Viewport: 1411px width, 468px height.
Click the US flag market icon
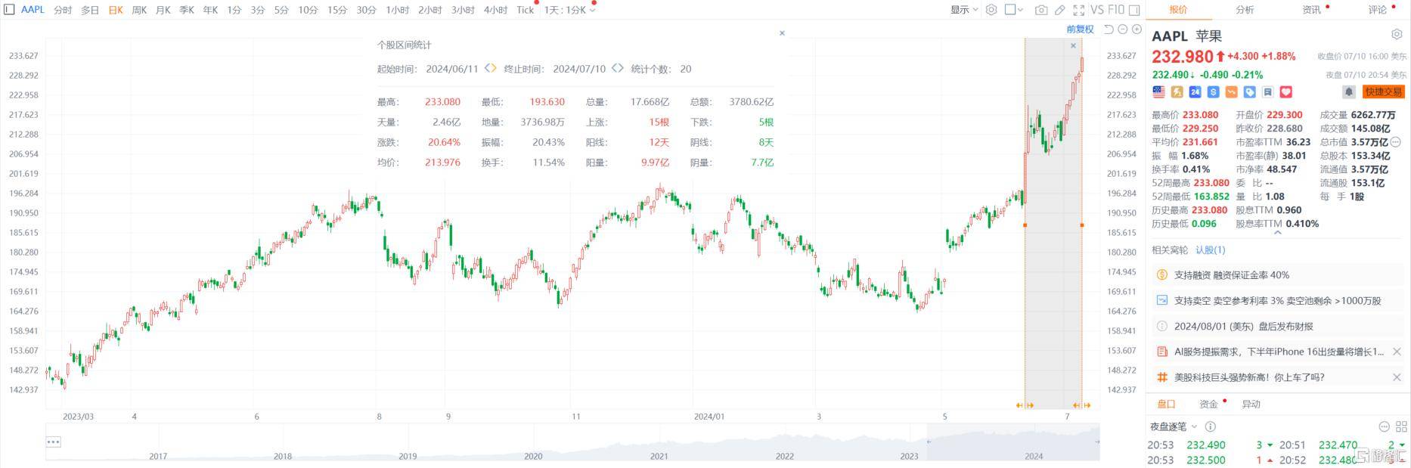1158,91
